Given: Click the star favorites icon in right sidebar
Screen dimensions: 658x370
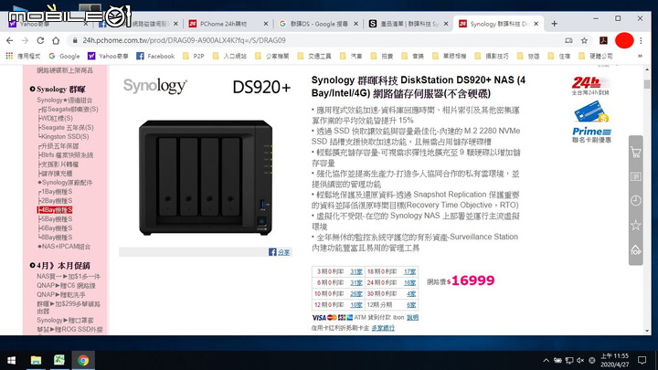Looking at the screenshot, I should [635, 226].
